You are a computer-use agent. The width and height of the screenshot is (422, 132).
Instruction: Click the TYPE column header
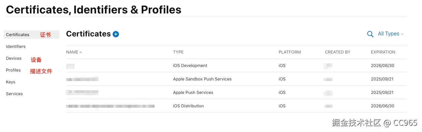point(178,52)
